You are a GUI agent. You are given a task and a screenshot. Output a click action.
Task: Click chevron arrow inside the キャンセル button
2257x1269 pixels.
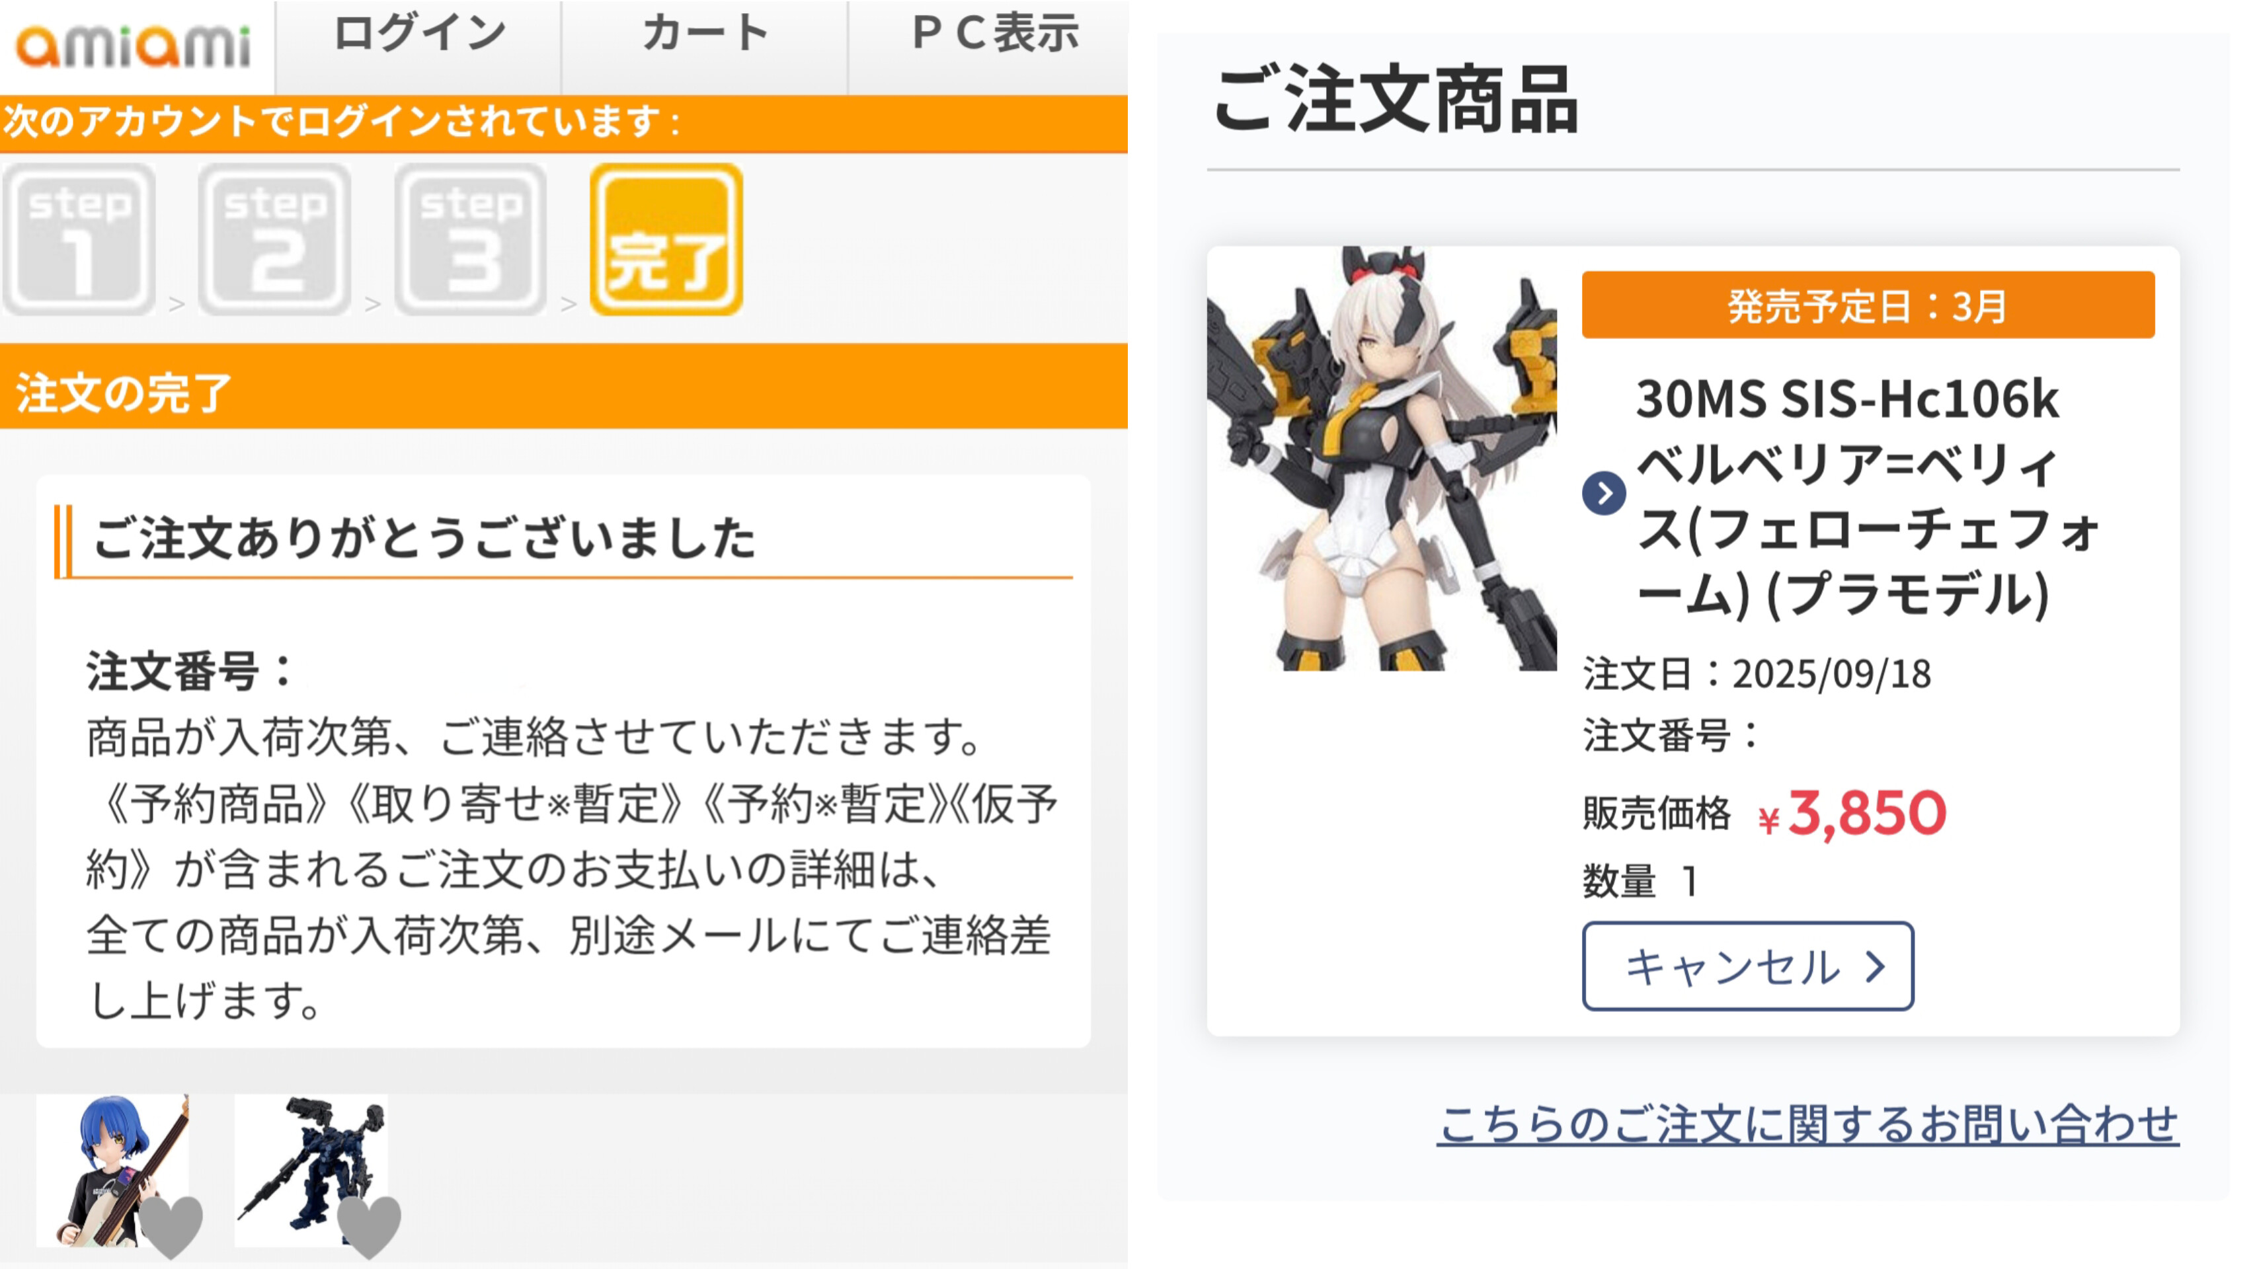point(1875,967)
